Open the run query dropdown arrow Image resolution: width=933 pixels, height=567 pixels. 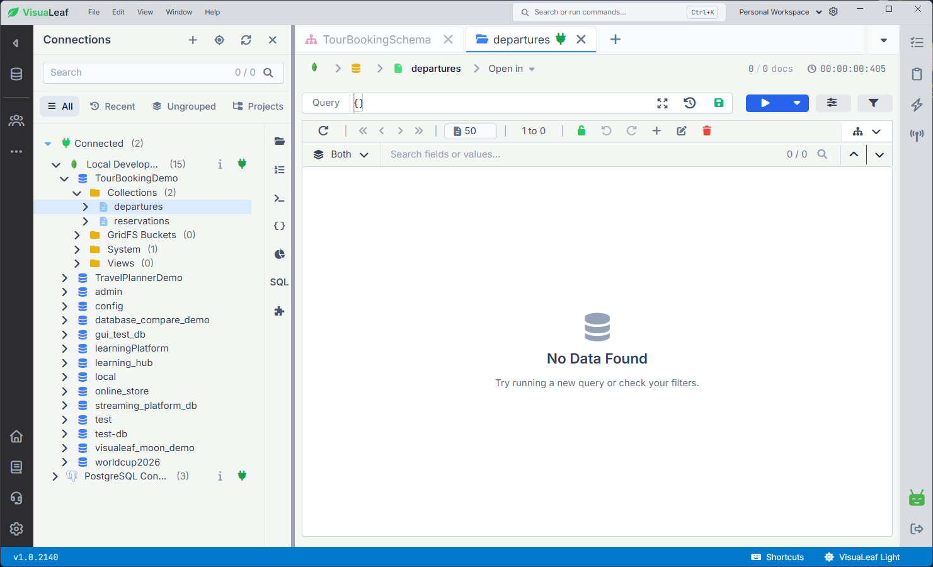(x=797, y=103)
